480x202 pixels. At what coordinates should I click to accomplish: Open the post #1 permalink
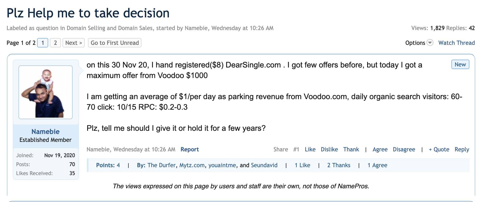[x=296, y=149]
